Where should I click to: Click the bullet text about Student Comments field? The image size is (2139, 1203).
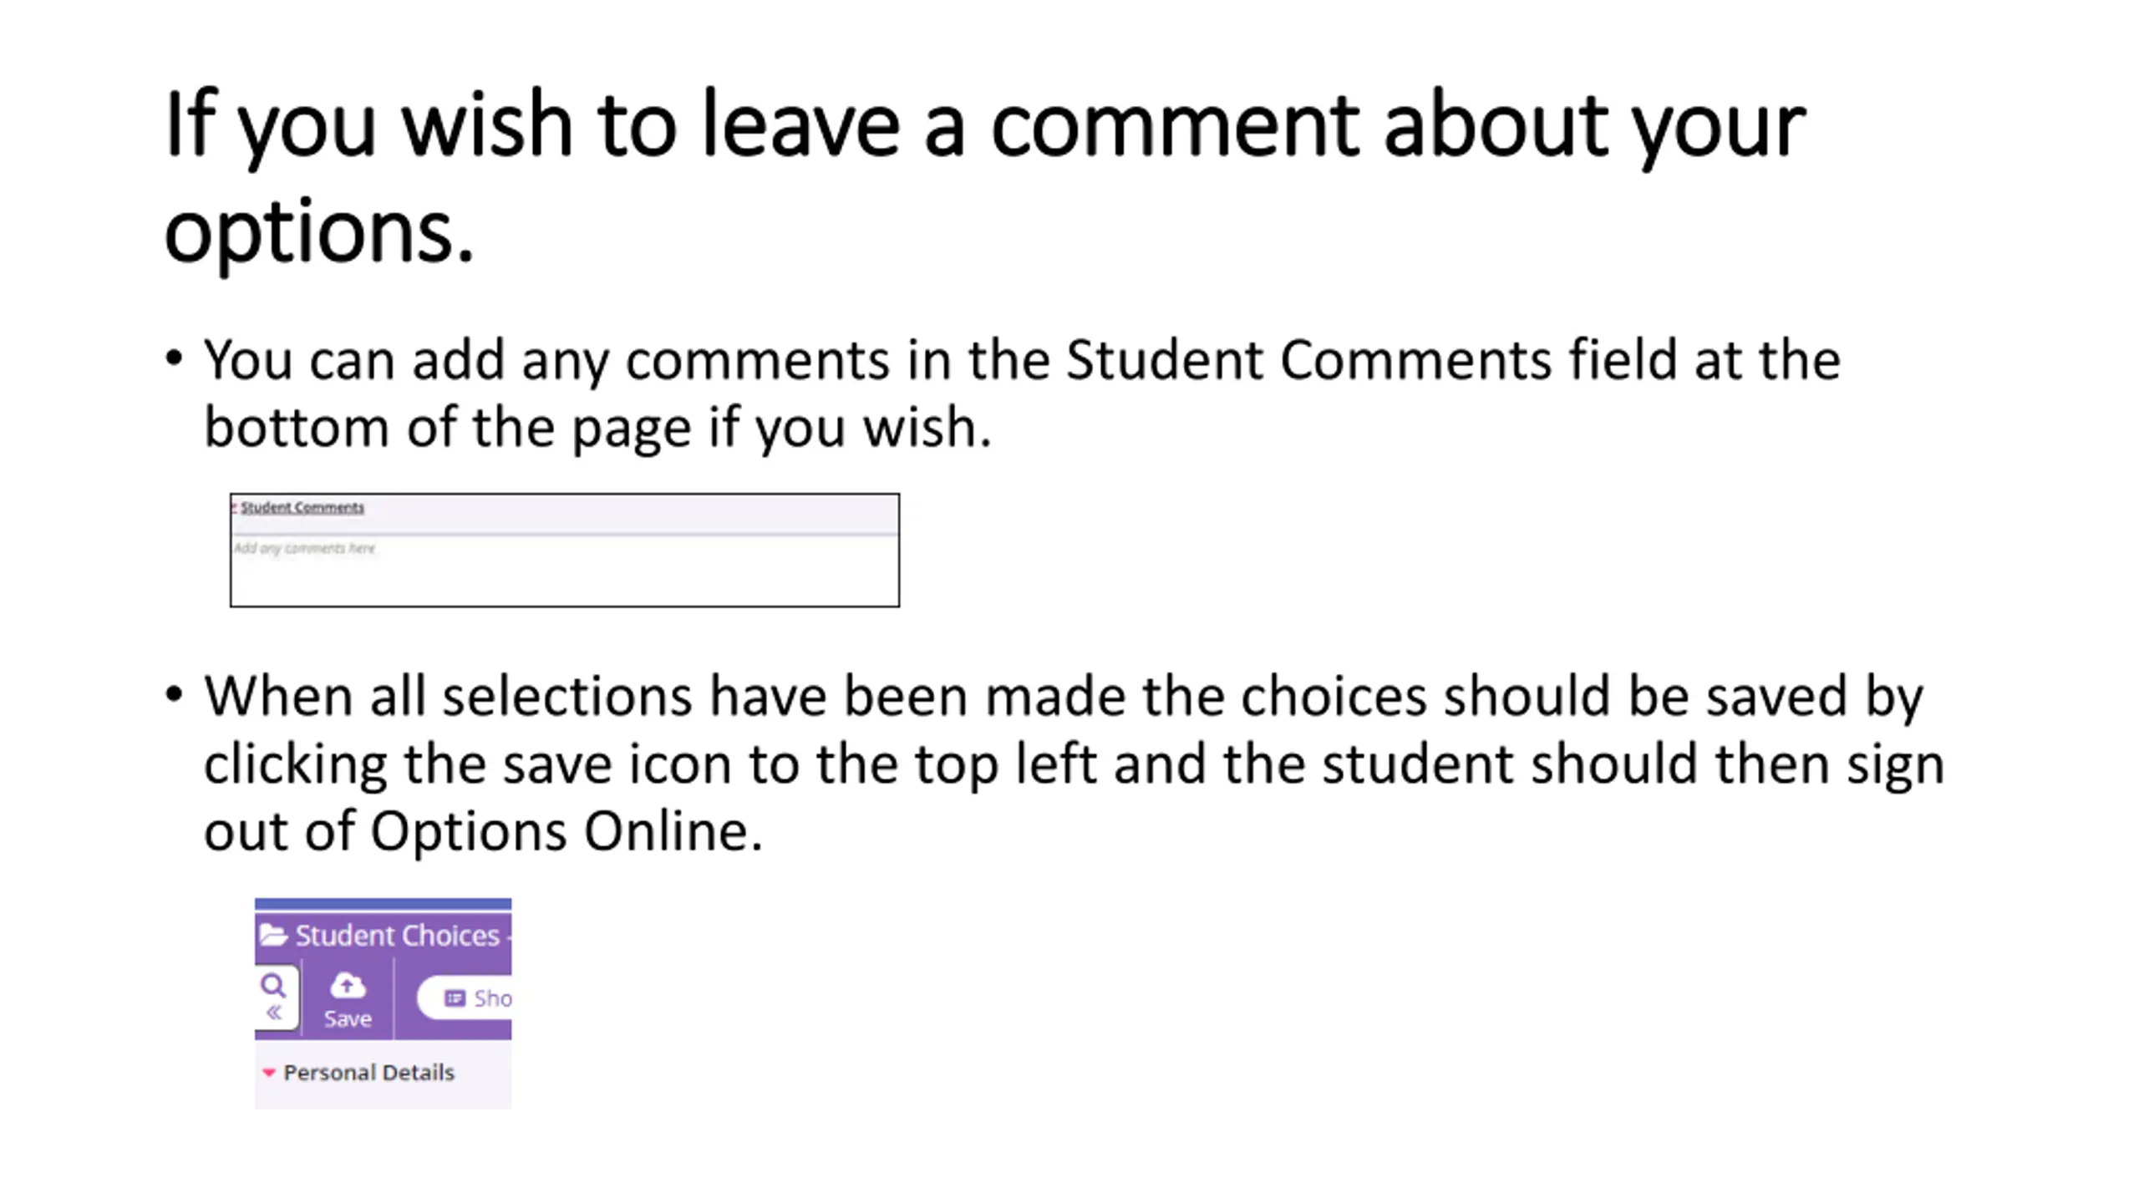(1022, 393)
